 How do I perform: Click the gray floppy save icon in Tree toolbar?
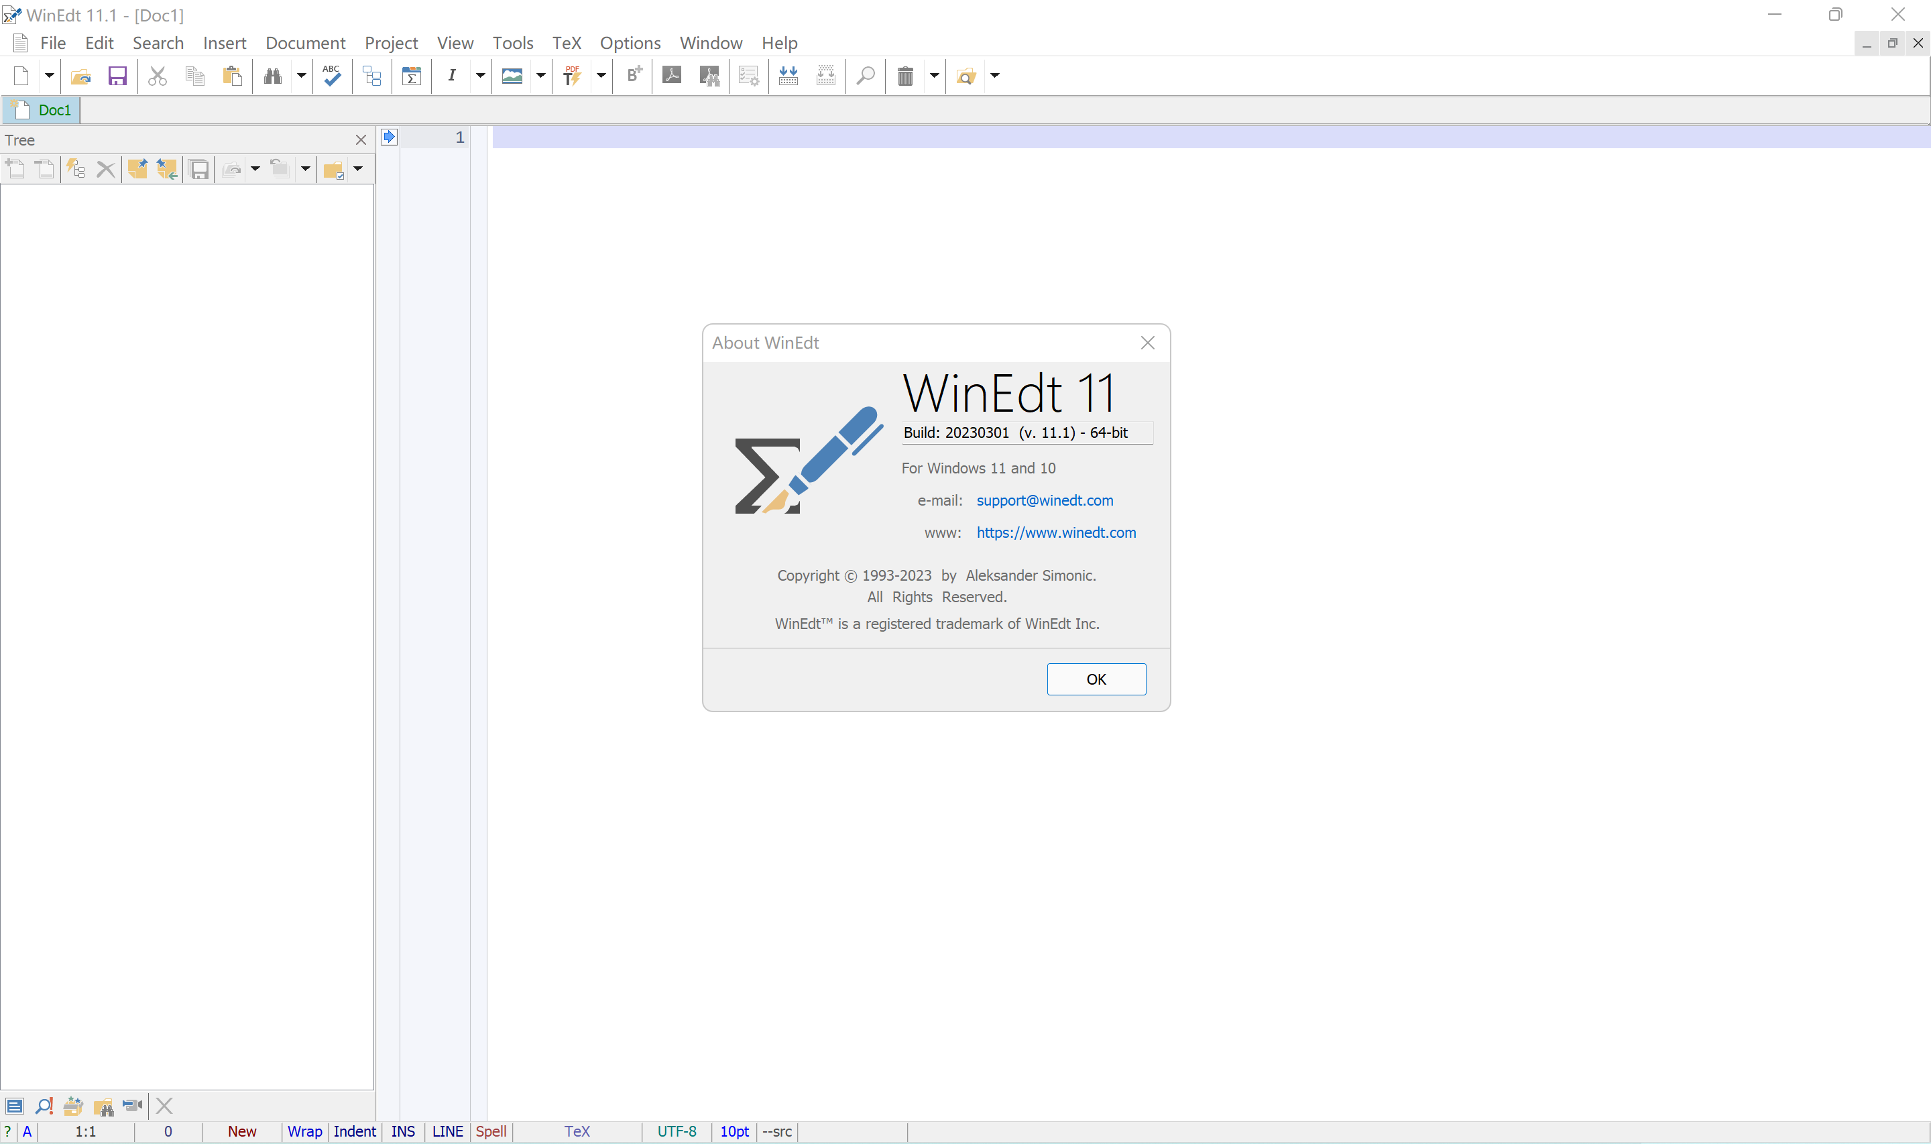click(x=199, y=169)
